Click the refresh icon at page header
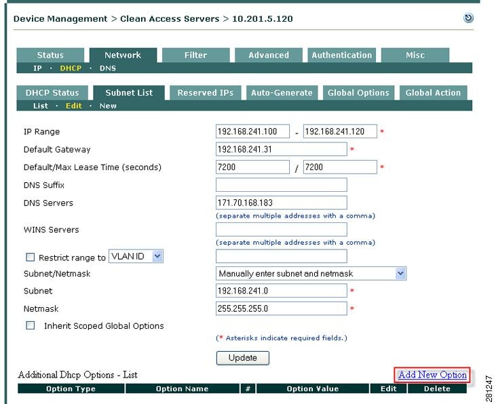The width and height of the screenshot is (494, 404). 468,18
